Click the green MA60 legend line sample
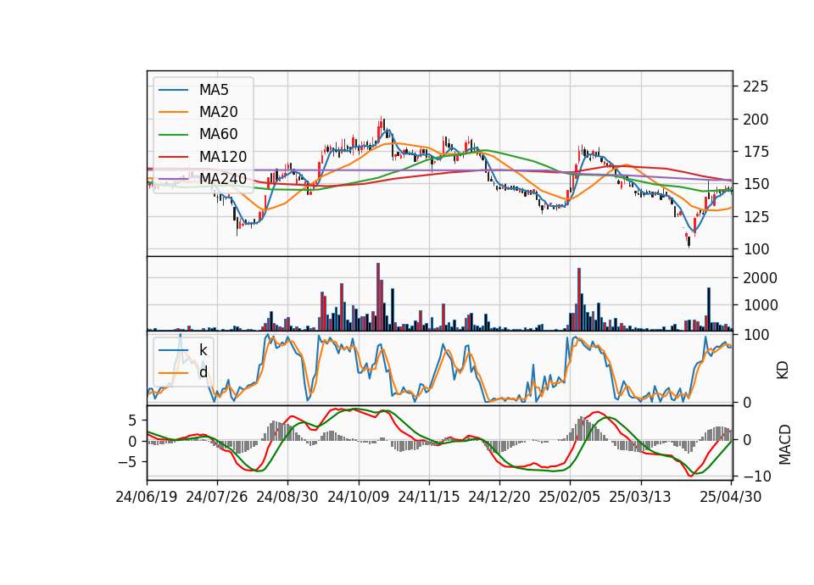814x585 pixels. (173, 134)
